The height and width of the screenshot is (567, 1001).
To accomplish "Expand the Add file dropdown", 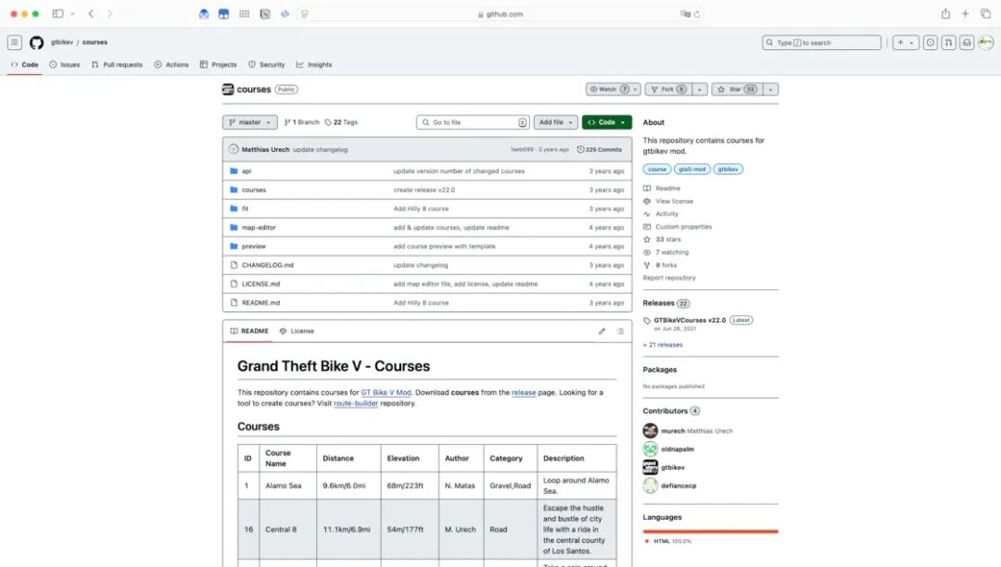I will (555, 121).
